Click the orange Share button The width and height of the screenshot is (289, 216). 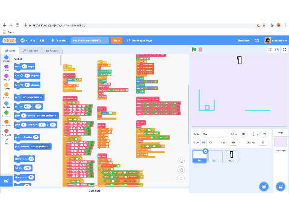click(116, 40)
